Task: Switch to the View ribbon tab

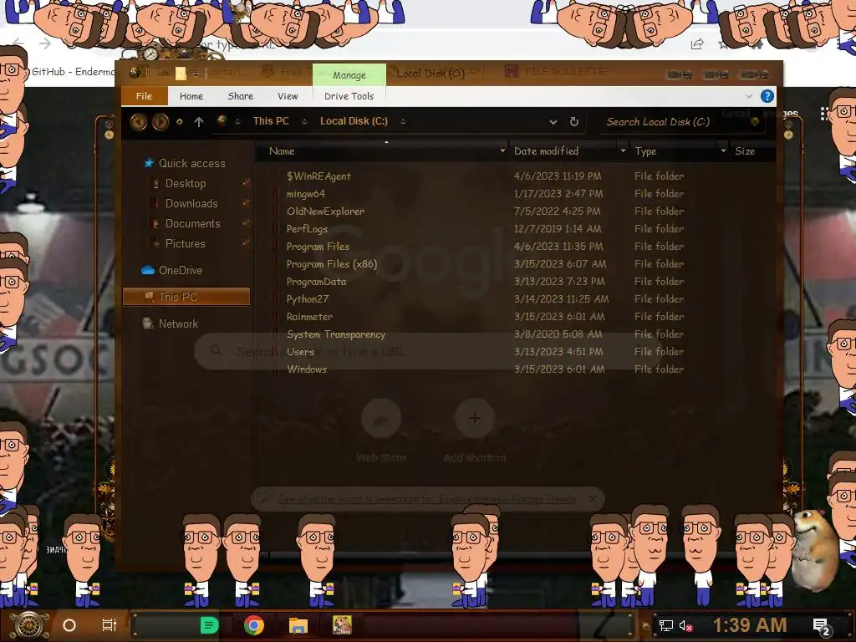Action: [288, 96]
